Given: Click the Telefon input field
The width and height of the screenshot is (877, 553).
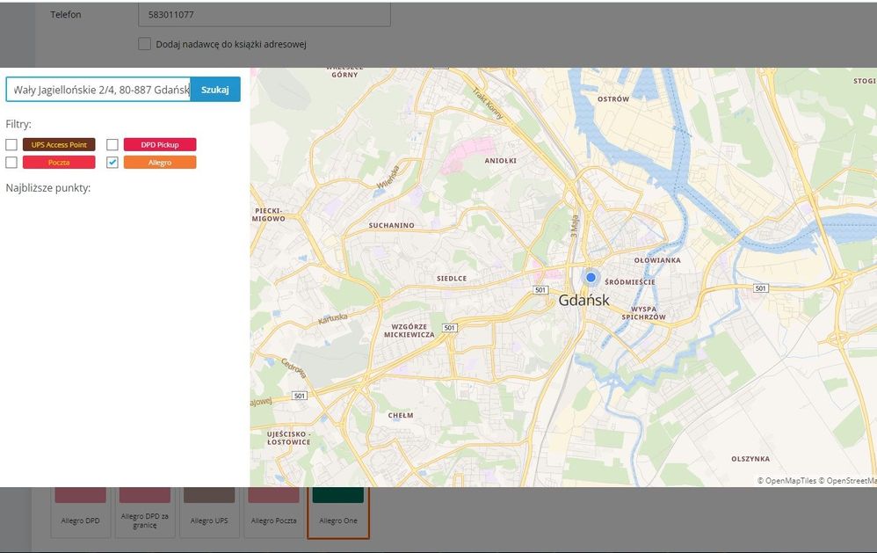Looking at the screenshot, I should (265, 15).
